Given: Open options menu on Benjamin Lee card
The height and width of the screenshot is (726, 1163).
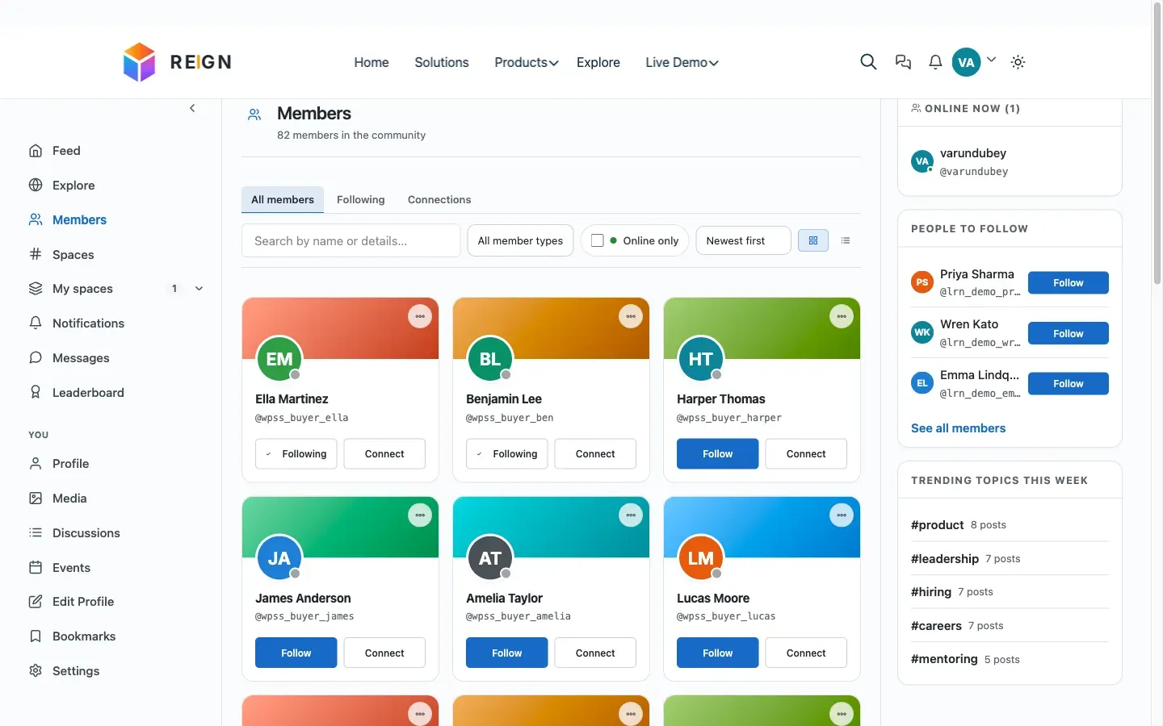Looking at the screenshot, I should (631, 316).
